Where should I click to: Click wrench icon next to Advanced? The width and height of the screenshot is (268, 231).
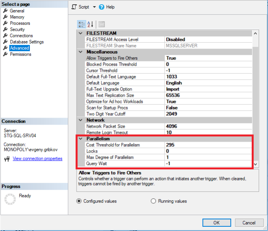[x=5, y=48]
